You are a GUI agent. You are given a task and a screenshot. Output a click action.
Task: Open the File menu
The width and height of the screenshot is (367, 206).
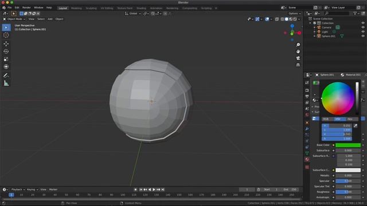[x=10, y=7]
